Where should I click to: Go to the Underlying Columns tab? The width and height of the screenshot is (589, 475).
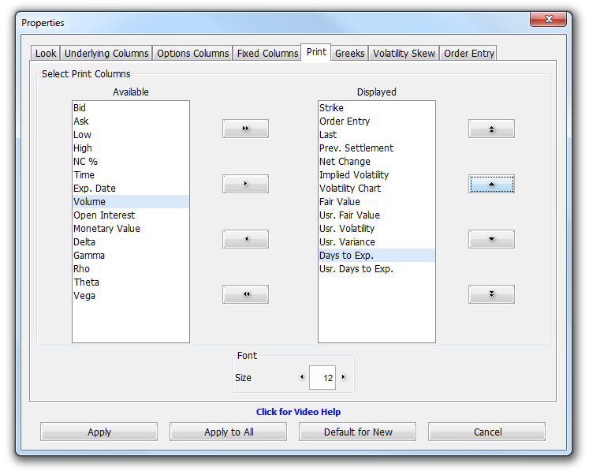point(106,54)
